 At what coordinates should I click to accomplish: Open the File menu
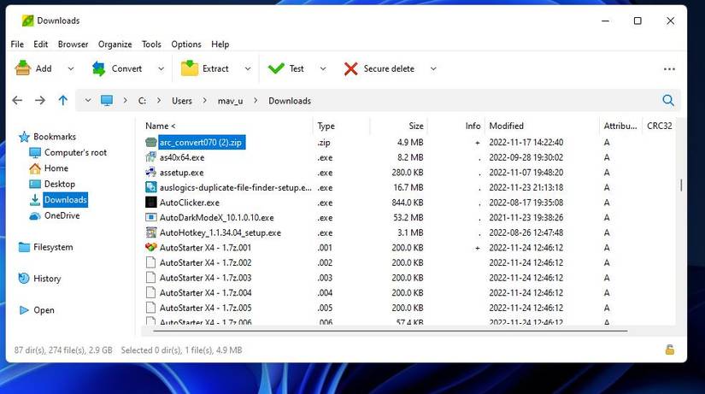(x=17, y=44)
